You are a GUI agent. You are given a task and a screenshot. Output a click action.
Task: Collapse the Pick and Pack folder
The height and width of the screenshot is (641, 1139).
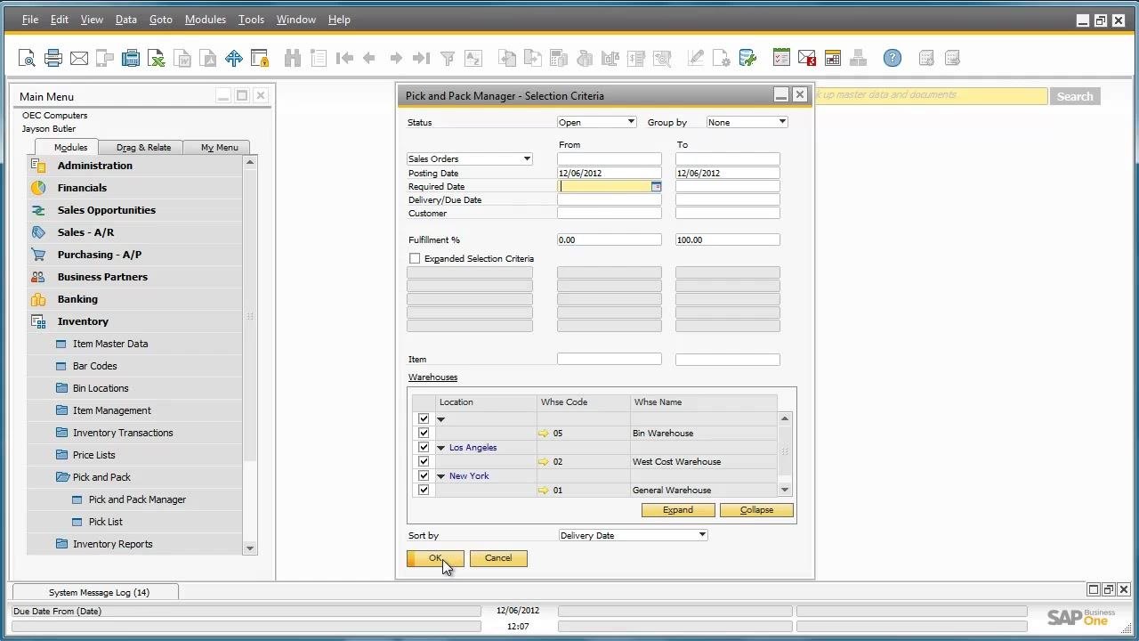click(x=62, y=477)
